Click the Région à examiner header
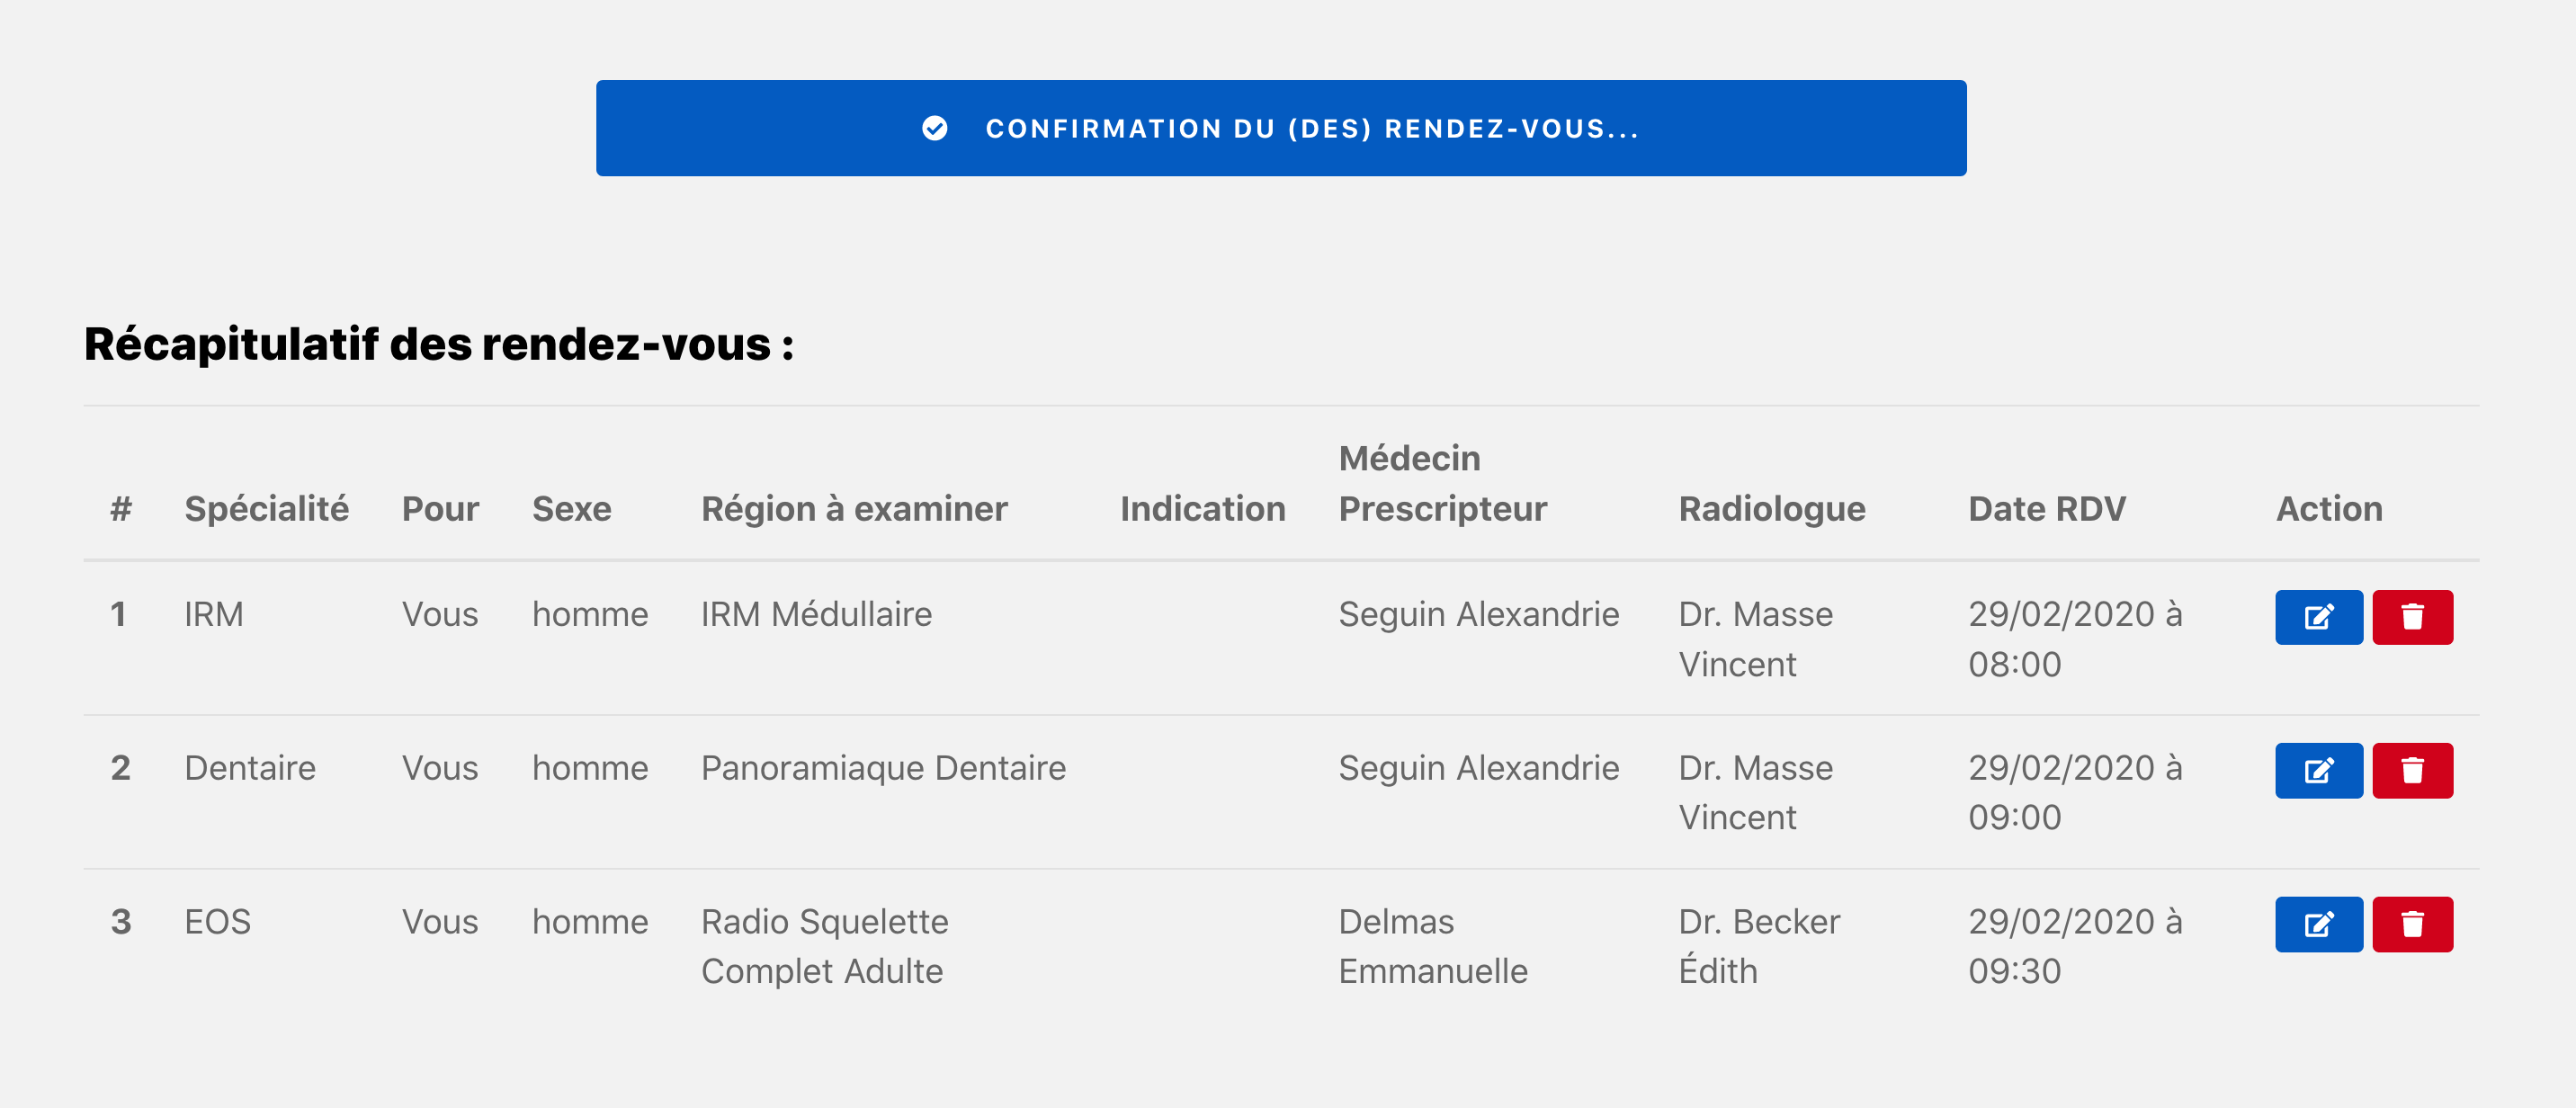 tap(854, 509)
